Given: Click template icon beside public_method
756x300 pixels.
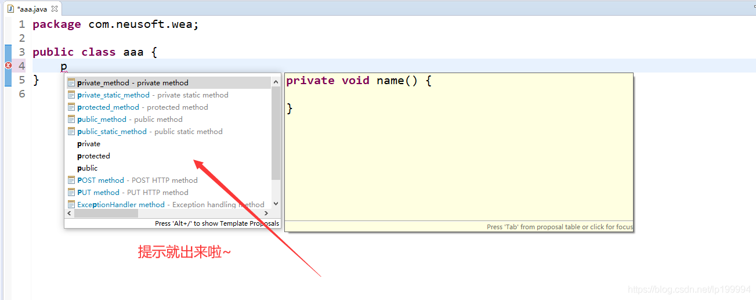Looking at the screenshot, I should (71, 119).
